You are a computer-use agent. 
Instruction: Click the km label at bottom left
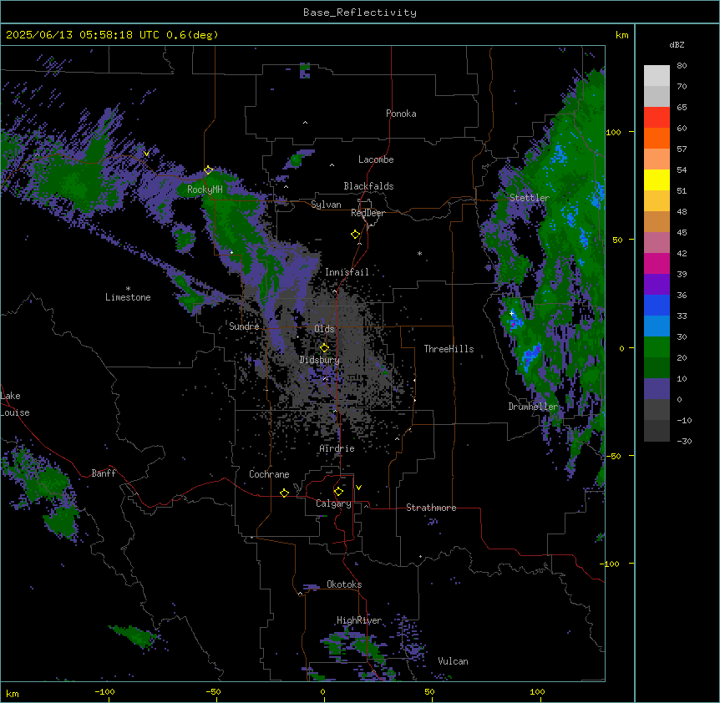pos(13,693)
